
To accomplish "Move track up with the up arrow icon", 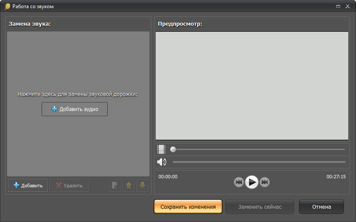I will click(129, 186).
